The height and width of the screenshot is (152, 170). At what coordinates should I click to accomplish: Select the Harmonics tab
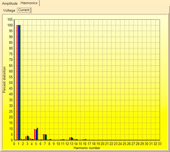29,3
